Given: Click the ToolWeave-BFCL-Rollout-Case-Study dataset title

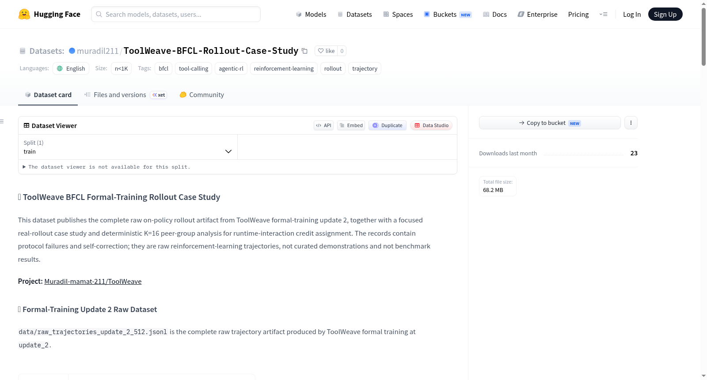Looking at the screenshot, I should (211, 51).
